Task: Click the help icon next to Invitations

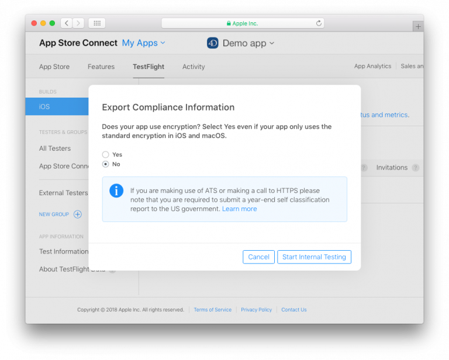Action: click(x=415, y=168)
